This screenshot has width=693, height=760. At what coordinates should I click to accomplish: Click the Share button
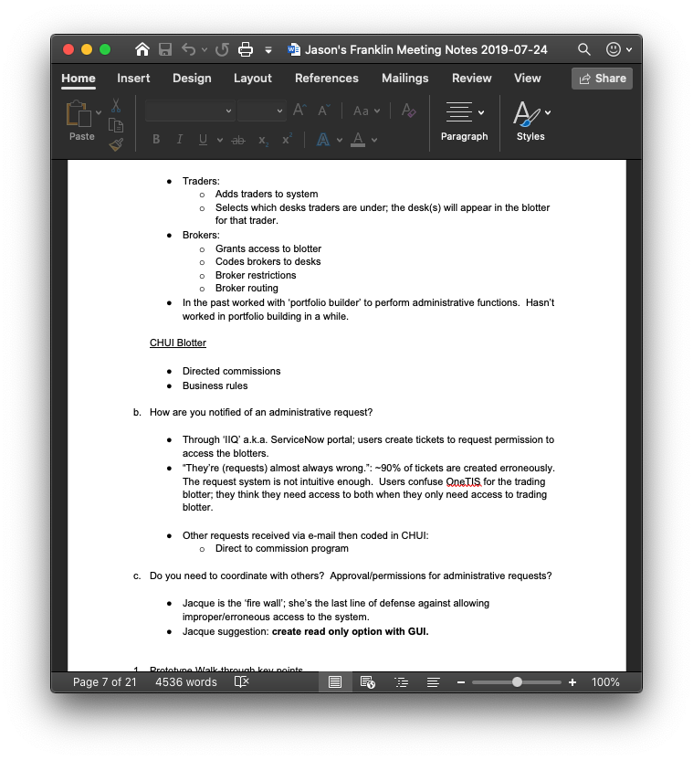pos(602,79)
